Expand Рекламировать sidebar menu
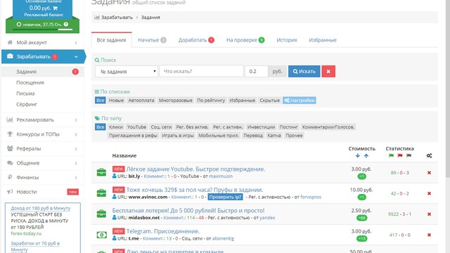The height and width of the screenshot is (253, 450). coord(42,120)
